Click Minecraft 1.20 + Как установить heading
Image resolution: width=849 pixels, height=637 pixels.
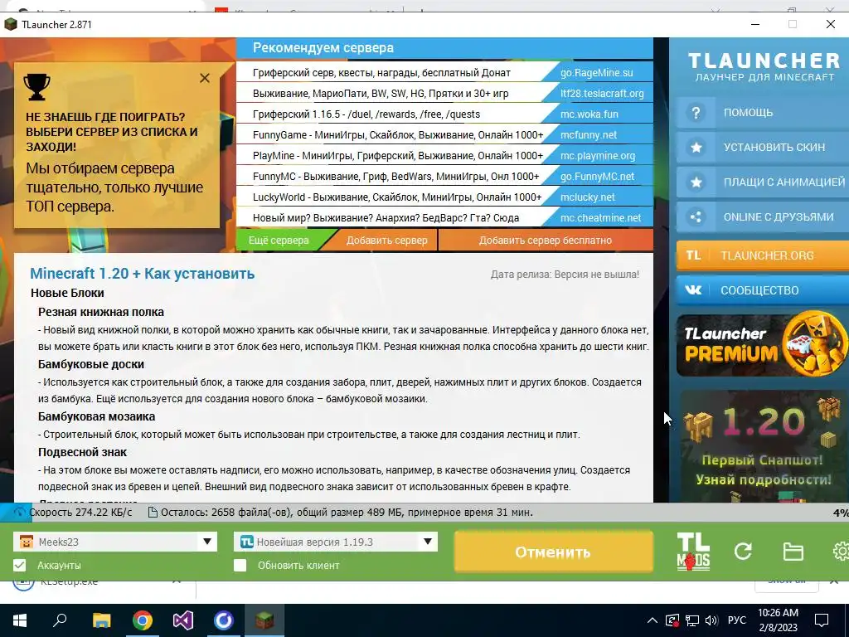pos(143,273)
